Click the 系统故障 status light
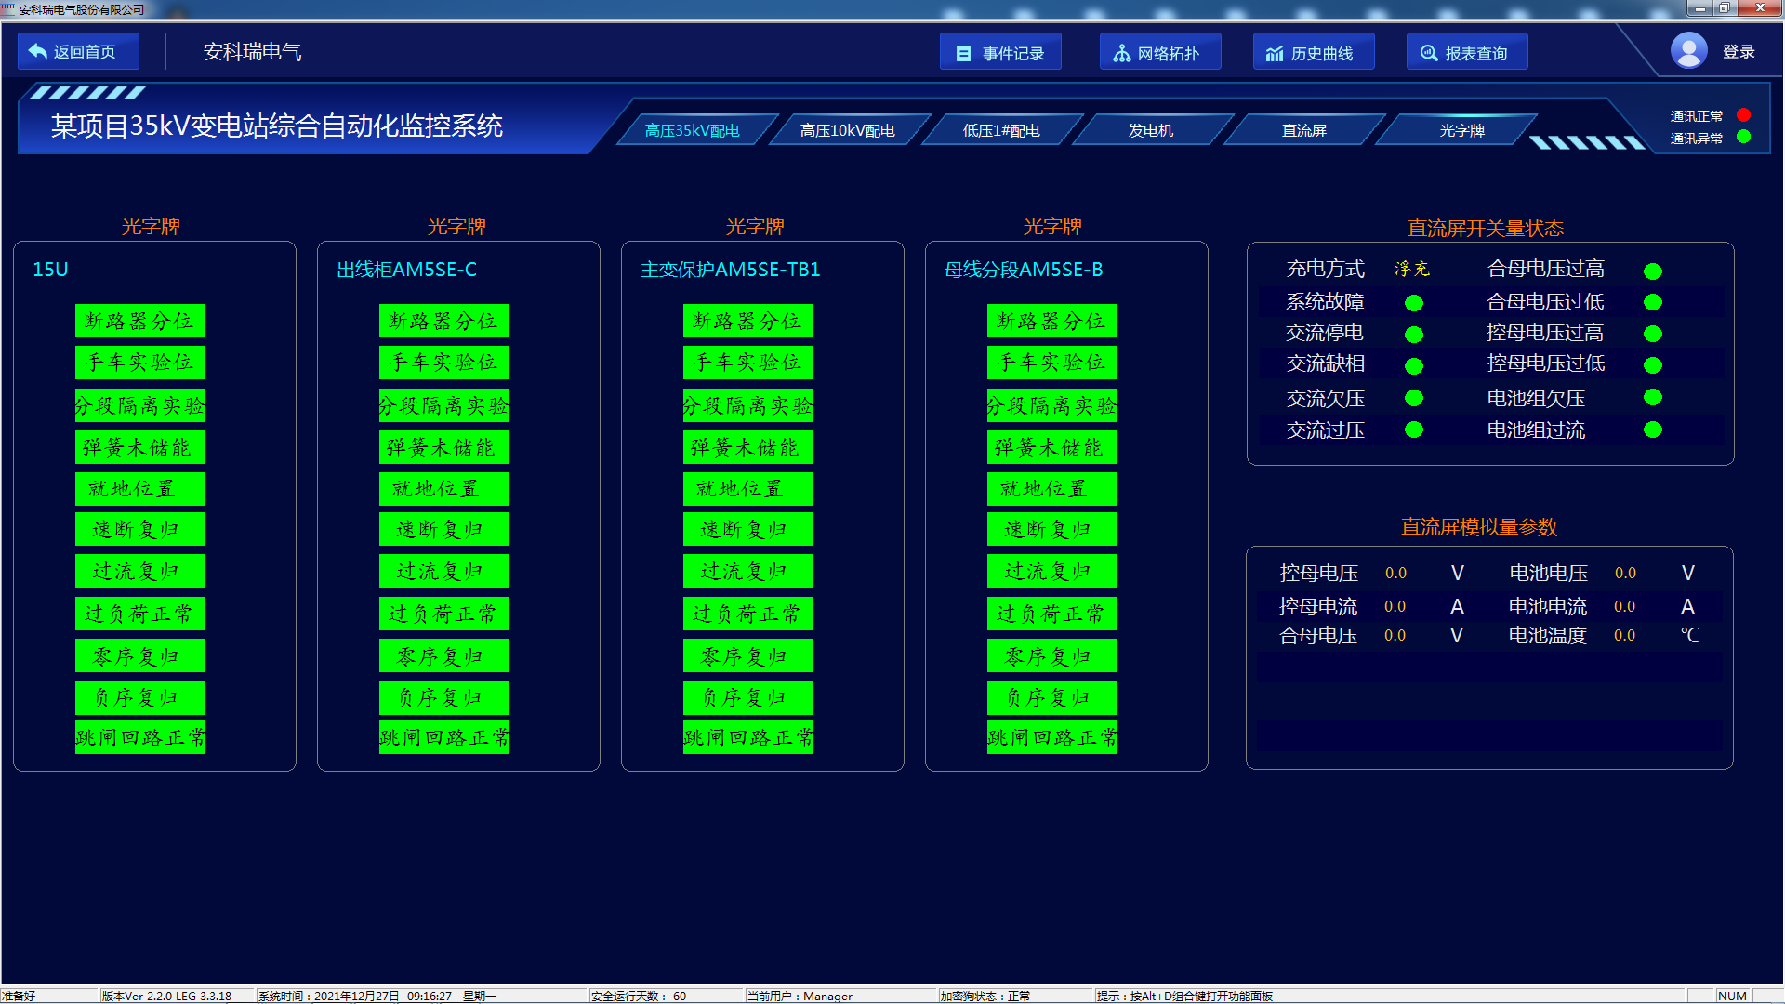1785x1004 pixels. [1414, 303]
